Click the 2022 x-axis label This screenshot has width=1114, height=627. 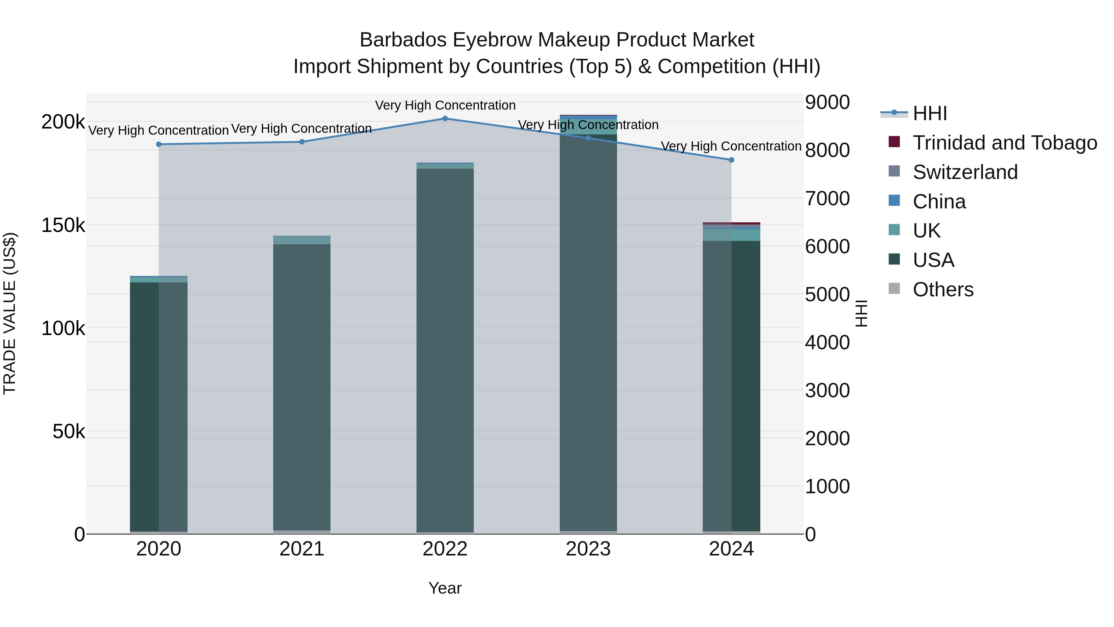tap(445, 549)
